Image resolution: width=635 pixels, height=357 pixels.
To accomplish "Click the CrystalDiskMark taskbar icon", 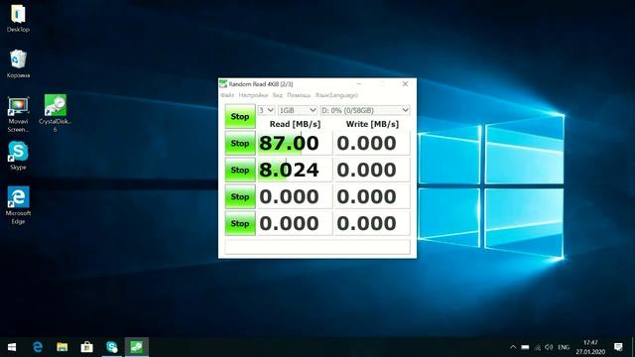I will [137, 347].
